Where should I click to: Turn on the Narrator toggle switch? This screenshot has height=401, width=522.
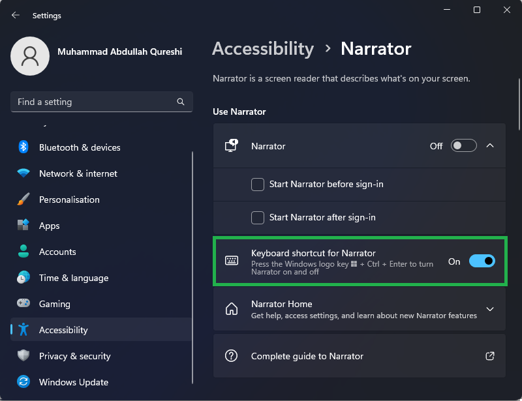[463, 146]
